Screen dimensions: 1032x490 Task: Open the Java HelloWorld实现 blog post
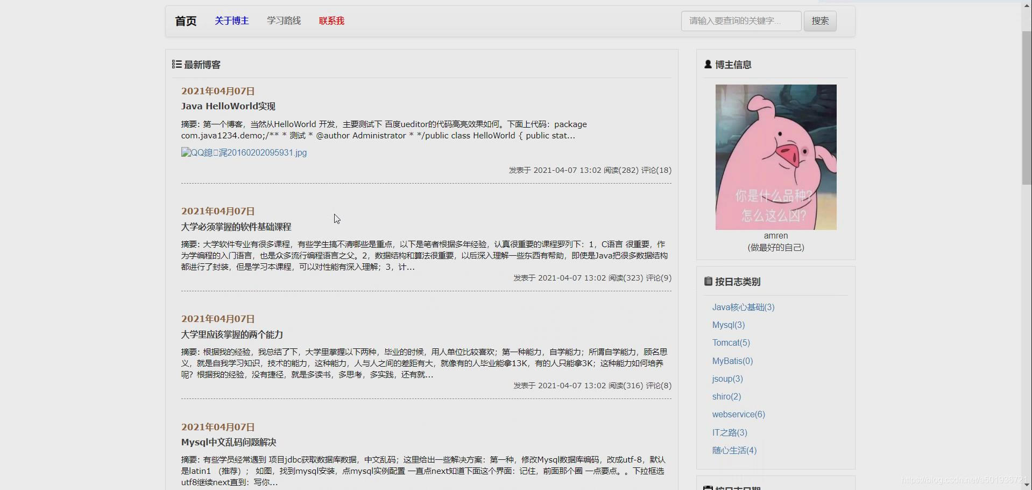(x=228, y=106)
